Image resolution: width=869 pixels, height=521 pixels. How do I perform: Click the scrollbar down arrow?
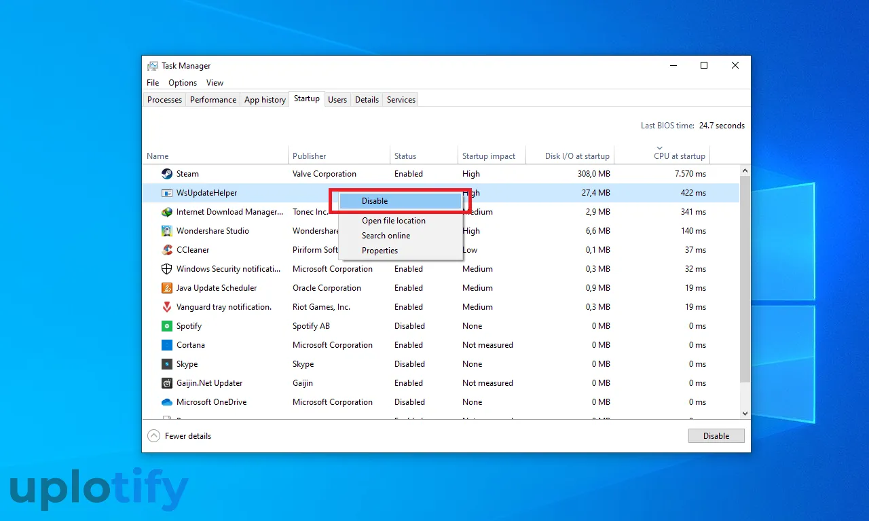tap(745, 413)
